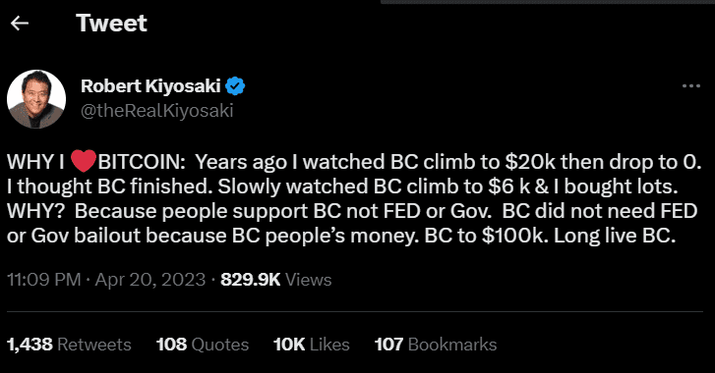View the 1,438 Retweets list

tap(69, 345)
